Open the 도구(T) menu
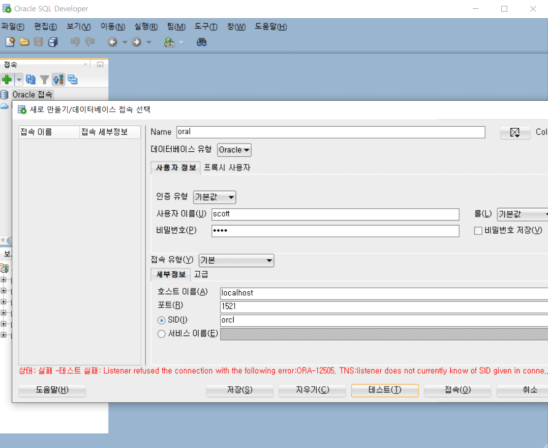 point(206,27)
